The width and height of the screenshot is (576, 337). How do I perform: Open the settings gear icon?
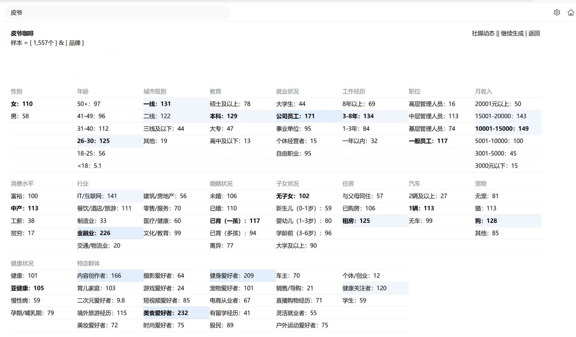click(x=557, y=12)
